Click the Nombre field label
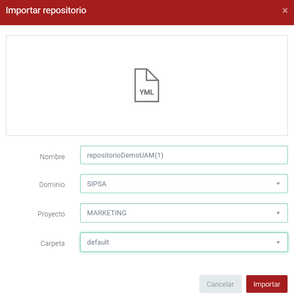 (52, 157)
